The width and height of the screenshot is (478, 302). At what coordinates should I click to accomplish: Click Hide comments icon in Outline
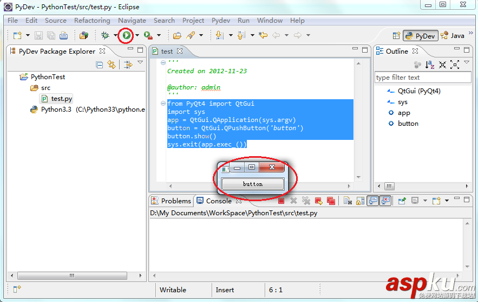(417, 65)
